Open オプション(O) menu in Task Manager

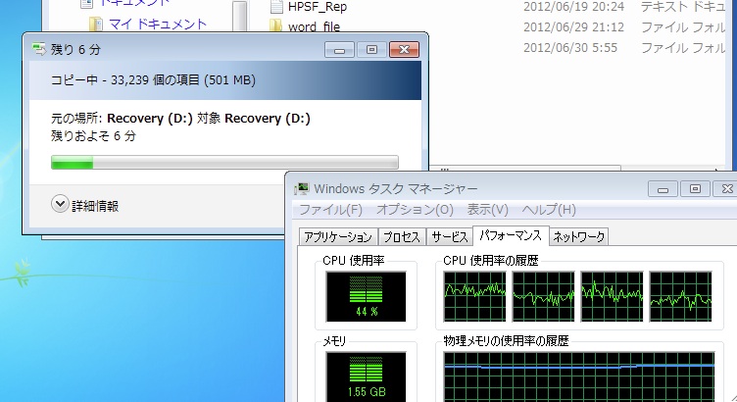click(415, 210)
